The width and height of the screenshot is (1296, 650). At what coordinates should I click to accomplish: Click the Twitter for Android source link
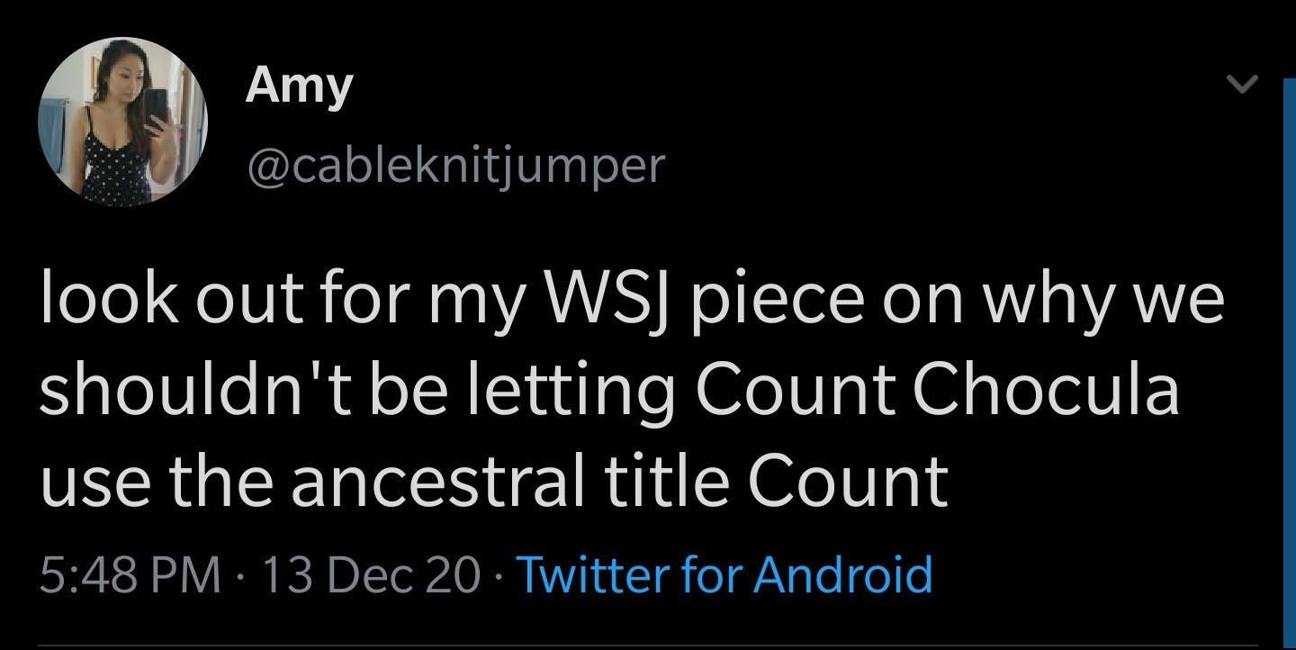pyautogui.click(x=725, y=574)
